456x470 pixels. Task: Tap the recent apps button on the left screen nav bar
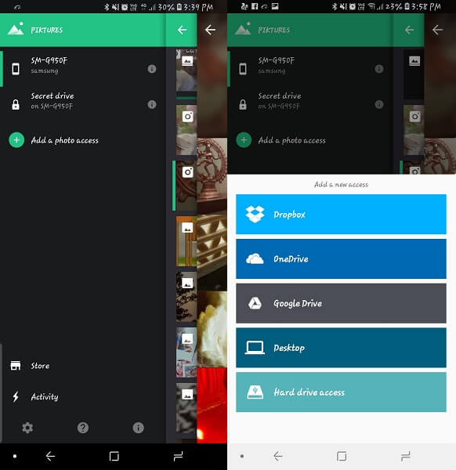(178, 456)
